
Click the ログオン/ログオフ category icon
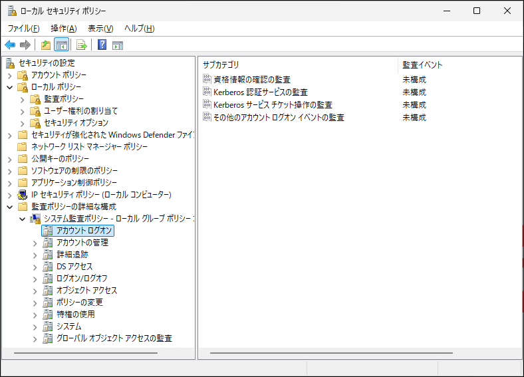coord(48,279)
